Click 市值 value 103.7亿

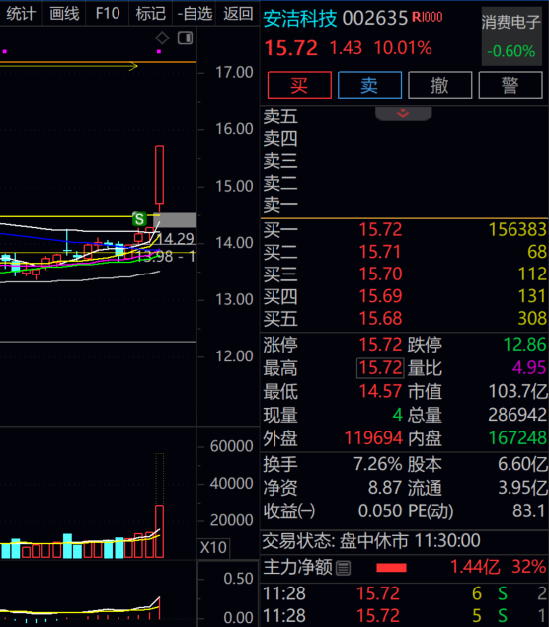coord(518,391)
